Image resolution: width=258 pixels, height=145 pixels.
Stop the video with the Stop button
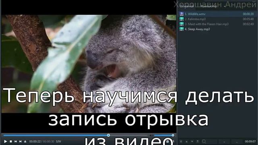[11, 141]
